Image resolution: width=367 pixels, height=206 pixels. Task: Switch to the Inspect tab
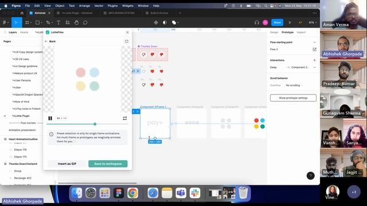click(x=301, y=32)
